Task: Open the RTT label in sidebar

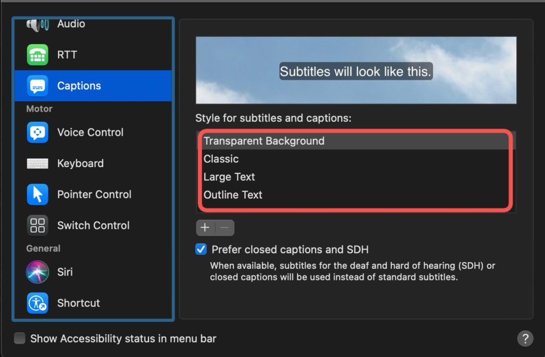Action: (x=67, y=55)
